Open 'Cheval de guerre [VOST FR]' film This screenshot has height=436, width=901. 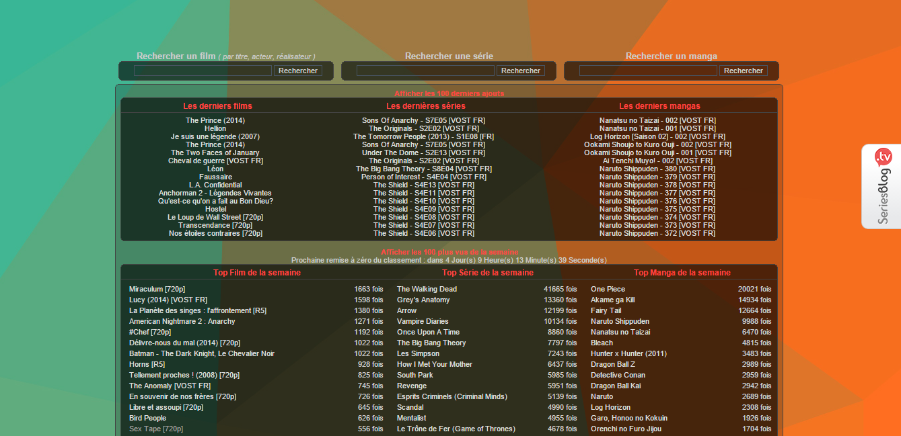pyautogui.click(x=215, y=161)
